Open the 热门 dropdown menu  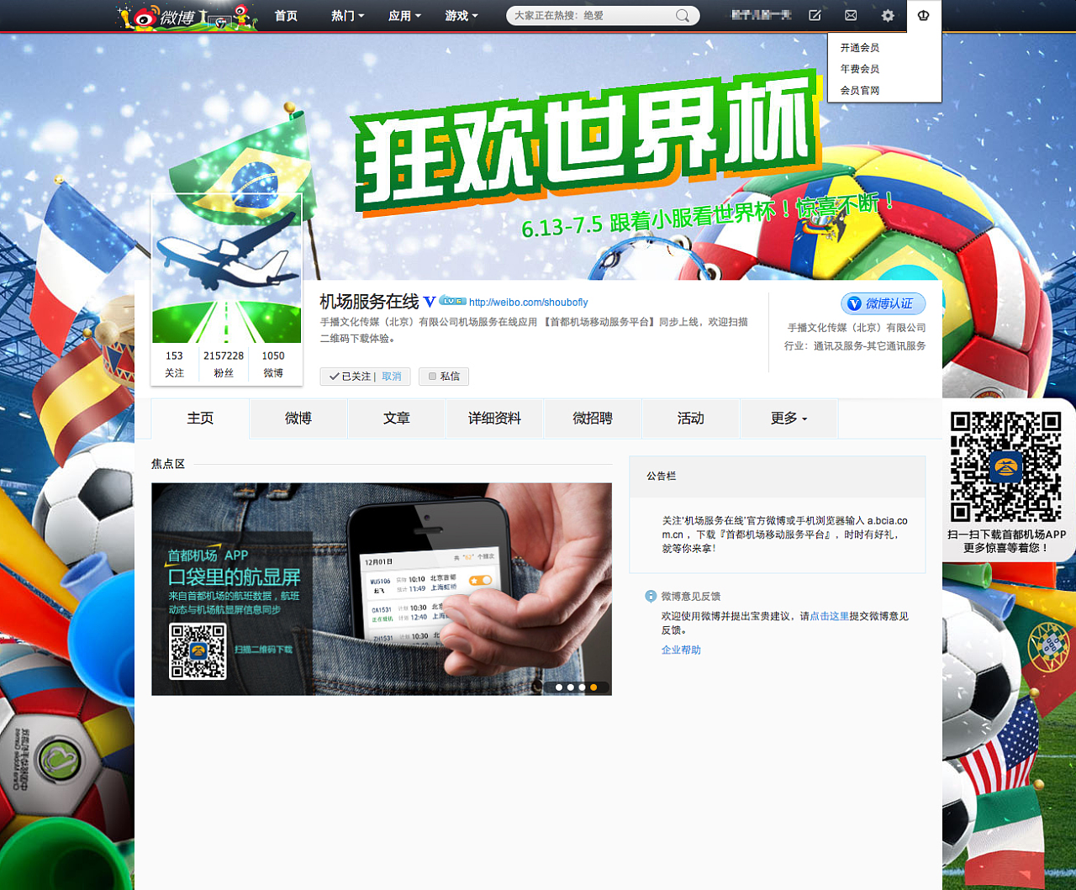pyautogui.click(x=347, y=16)
